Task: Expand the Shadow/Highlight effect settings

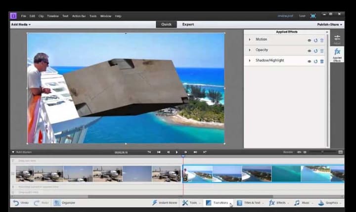Action: point(249,61)
